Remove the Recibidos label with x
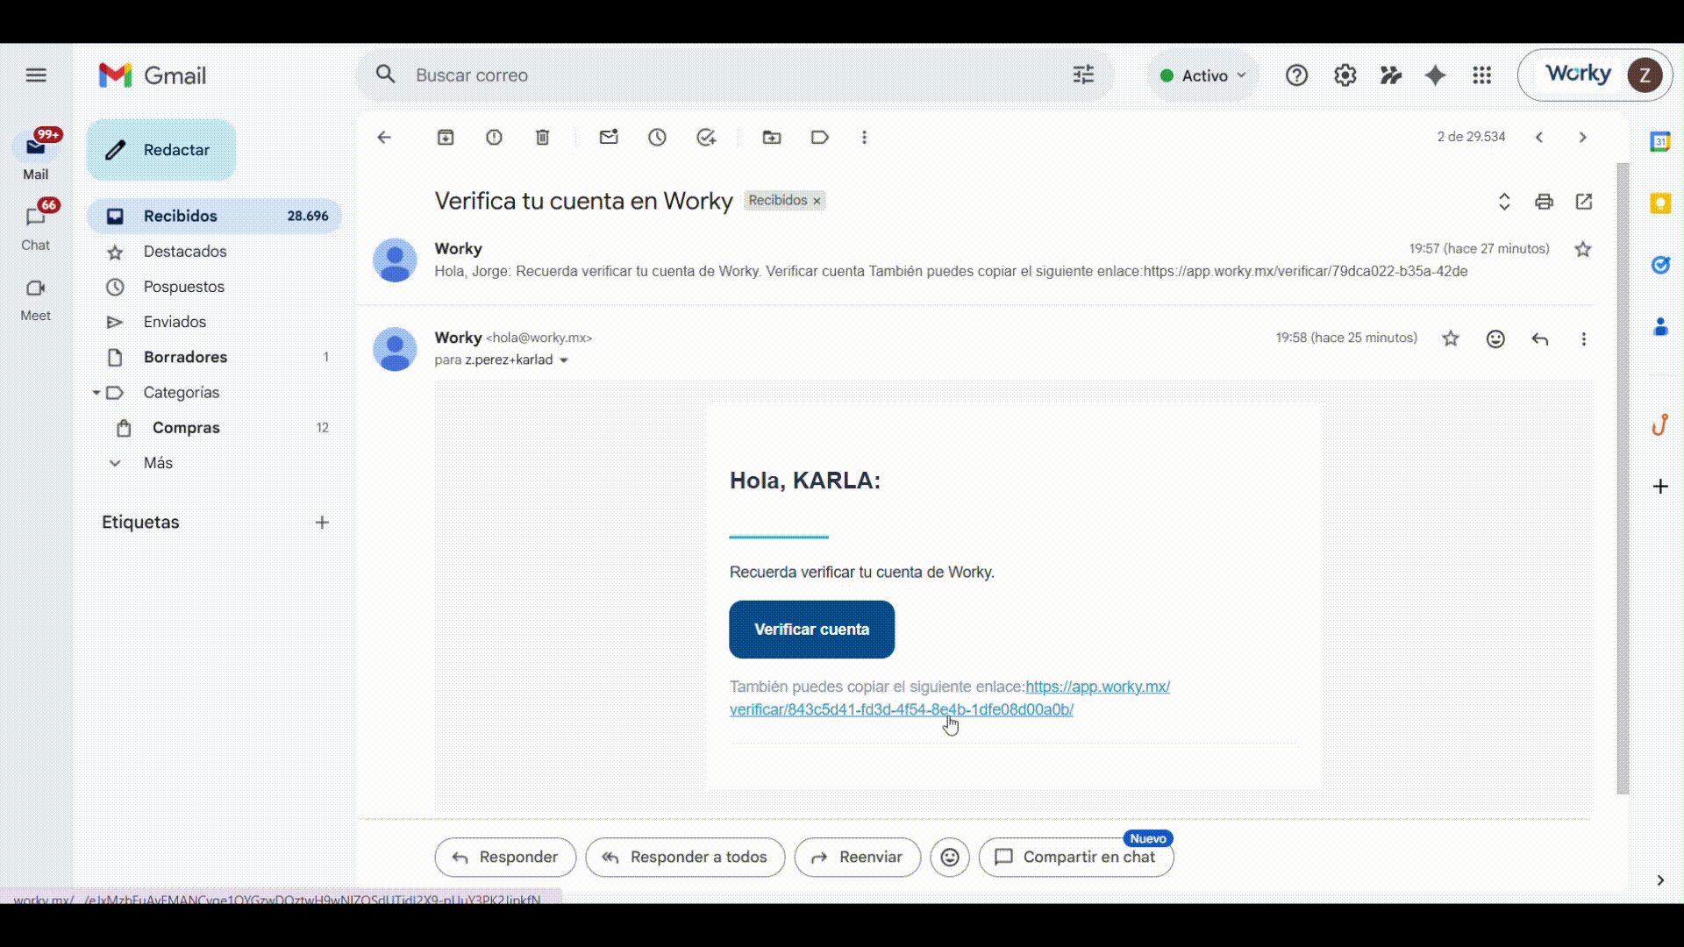Image resolution: width=1684 pixels, height=947 pixels. (817, 202)
